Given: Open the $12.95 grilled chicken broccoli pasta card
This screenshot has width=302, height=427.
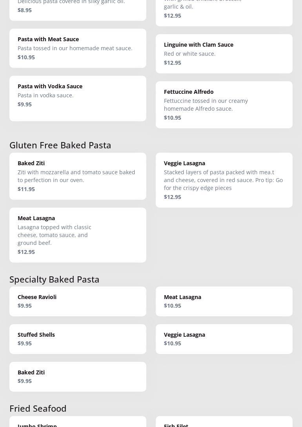Looking at the screenshot, I should pos(224,11).
